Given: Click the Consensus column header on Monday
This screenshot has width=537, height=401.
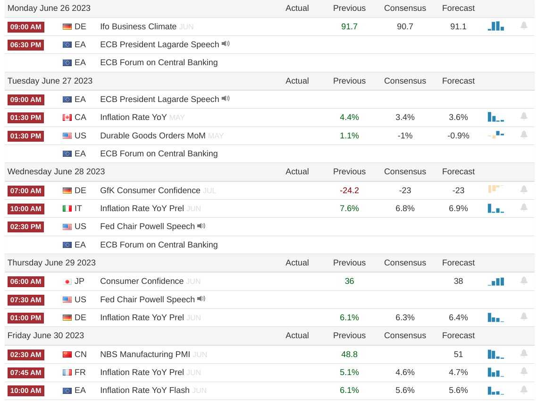Looking at the screenshot, I should 405,8.
